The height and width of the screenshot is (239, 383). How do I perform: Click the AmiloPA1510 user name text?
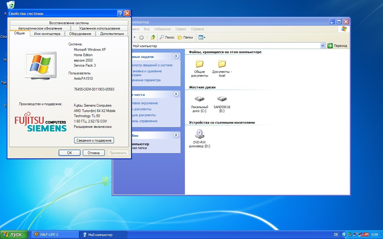coord(83,79)
